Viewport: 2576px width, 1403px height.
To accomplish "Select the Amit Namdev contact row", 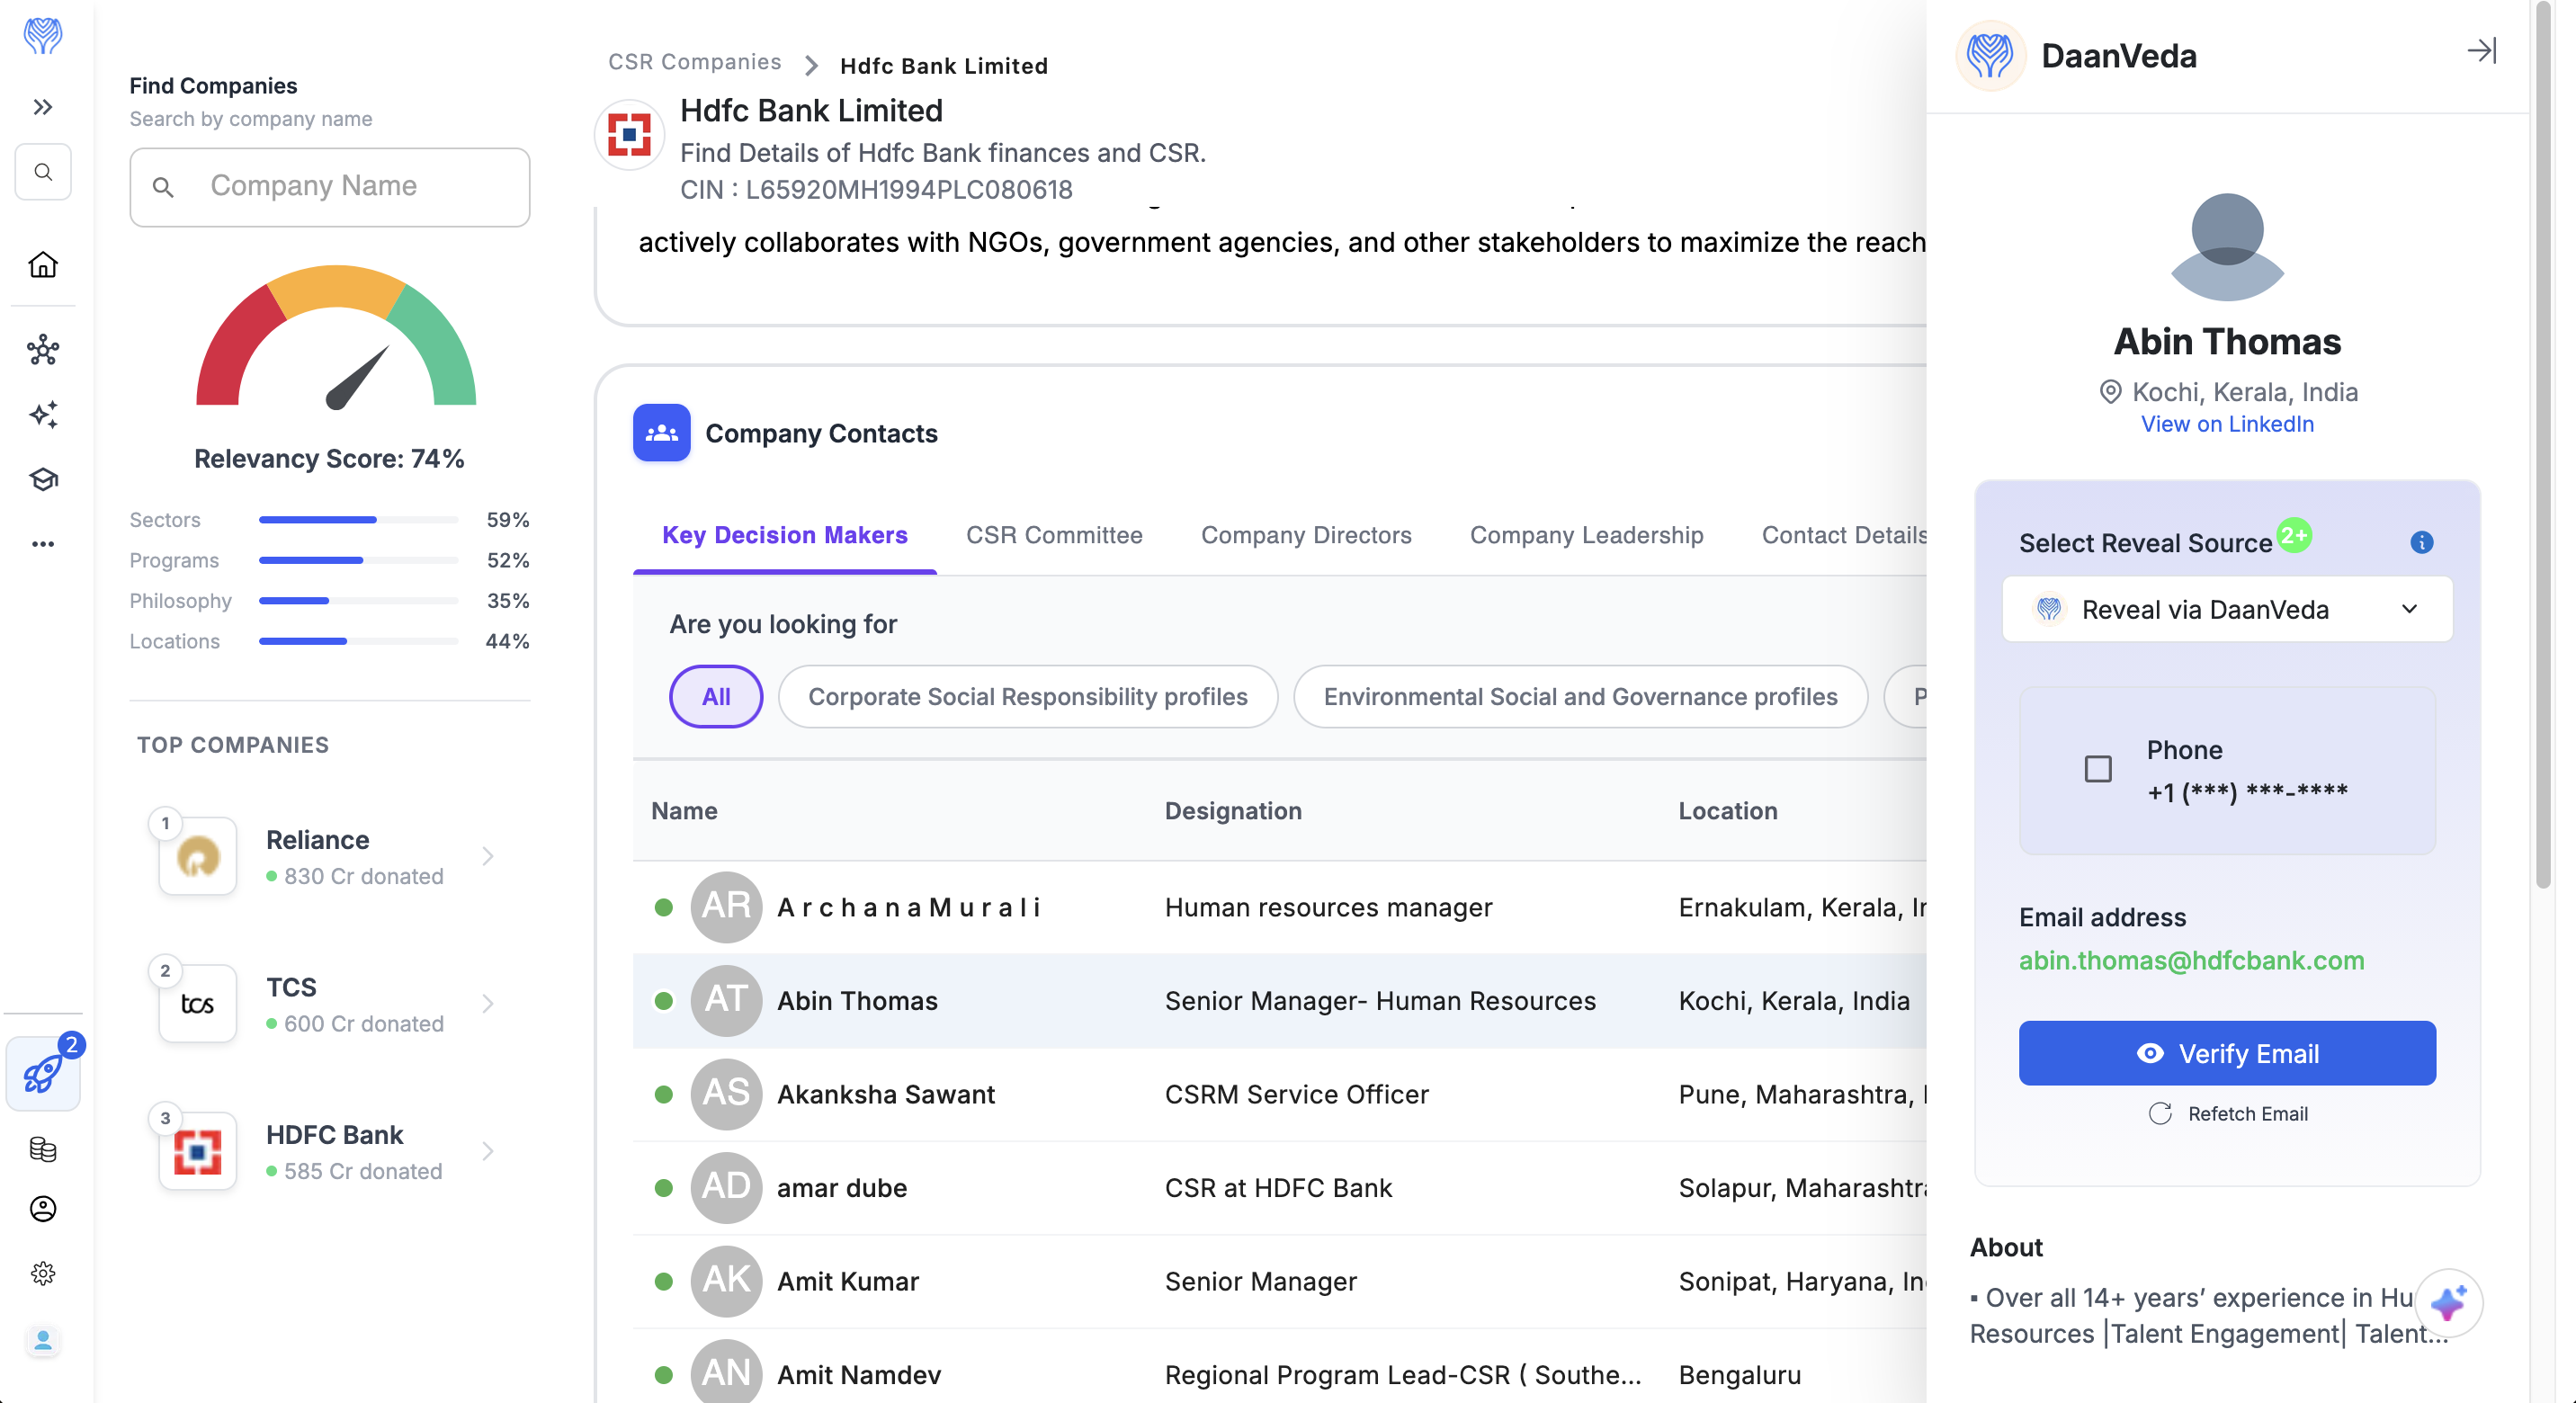I will [1279, 1368].
